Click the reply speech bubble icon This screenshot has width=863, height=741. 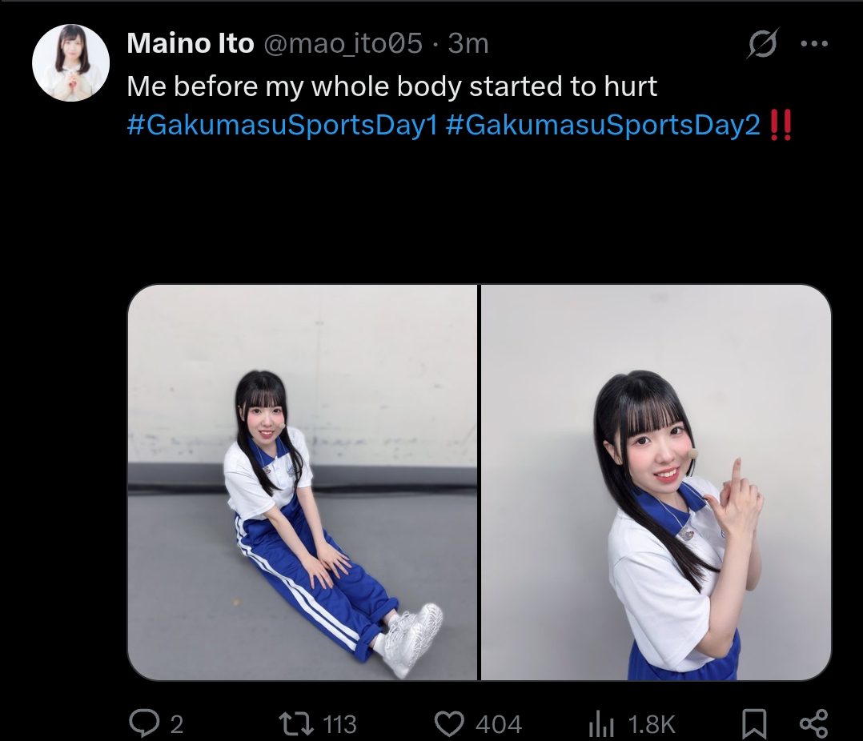(x=143, y=723)
